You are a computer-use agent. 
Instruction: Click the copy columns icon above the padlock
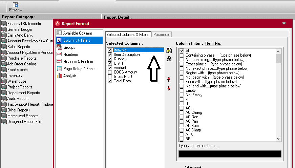(x=169, y=50)
